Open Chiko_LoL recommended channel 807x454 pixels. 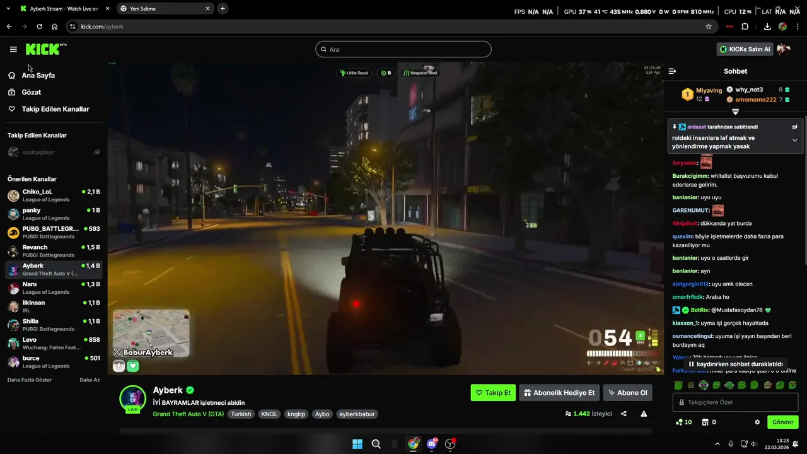tap(54, 195)
